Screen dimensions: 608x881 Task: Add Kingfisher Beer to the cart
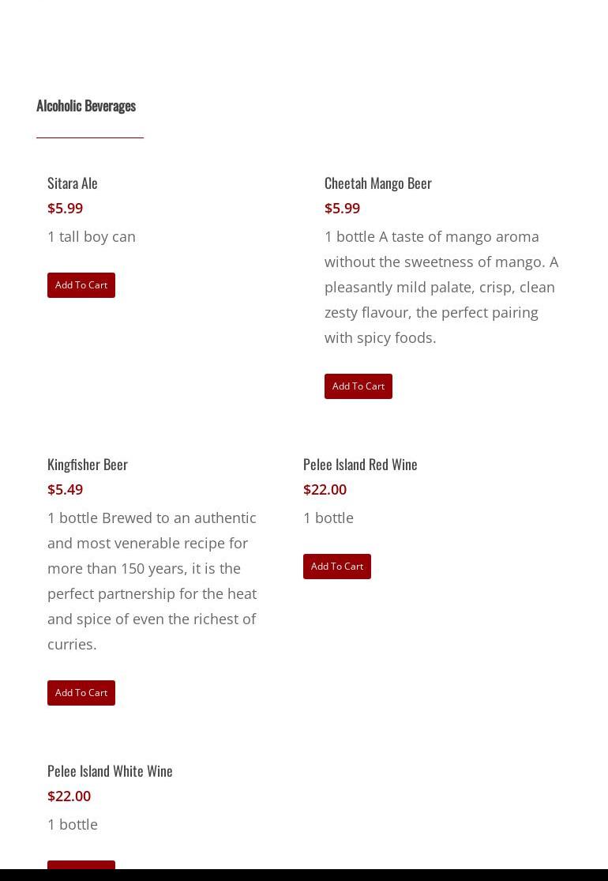[81, 693]
